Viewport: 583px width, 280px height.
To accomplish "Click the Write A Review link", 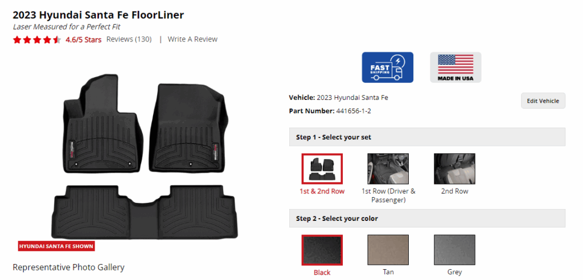I will (192, 39).
